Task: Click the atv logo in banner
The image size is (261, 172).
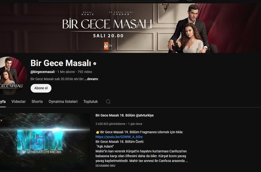Action: 108,45
